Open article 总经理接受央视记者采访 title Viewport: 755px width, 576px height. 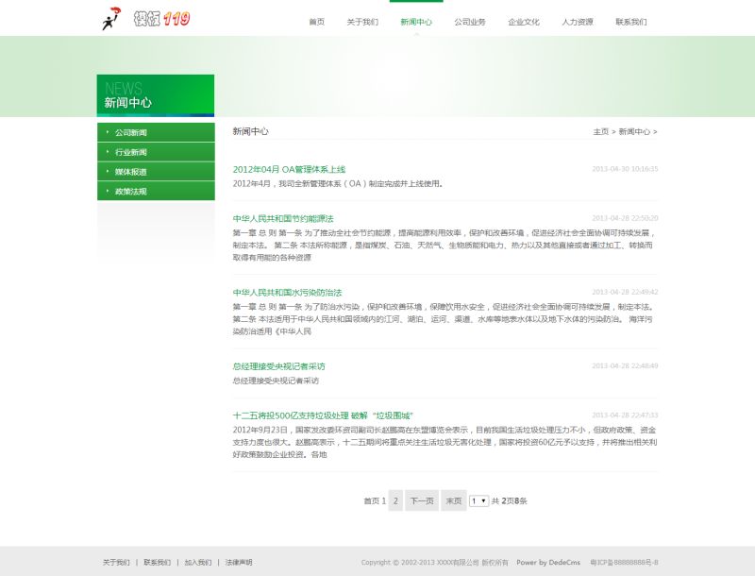(x=278, y=366)
